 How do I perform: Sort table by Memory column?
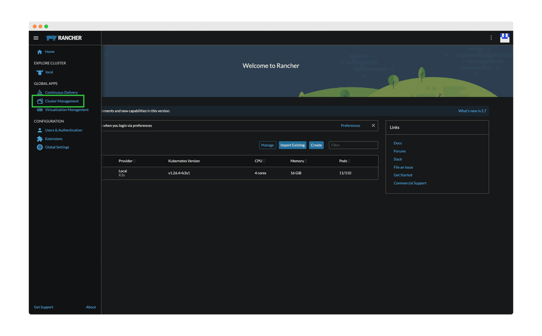pyautogui.click(x=299, y=161)
